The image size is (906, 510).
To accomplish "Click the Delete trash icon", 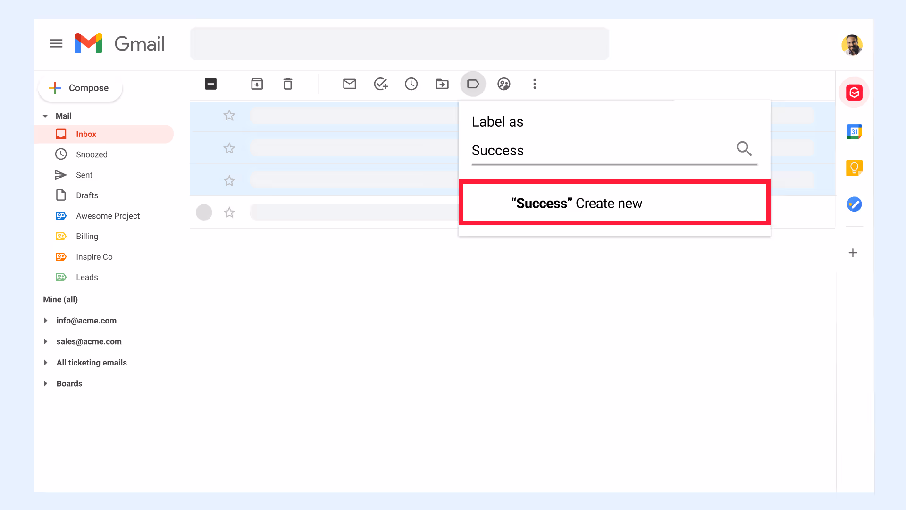I will tap(288, 84).
